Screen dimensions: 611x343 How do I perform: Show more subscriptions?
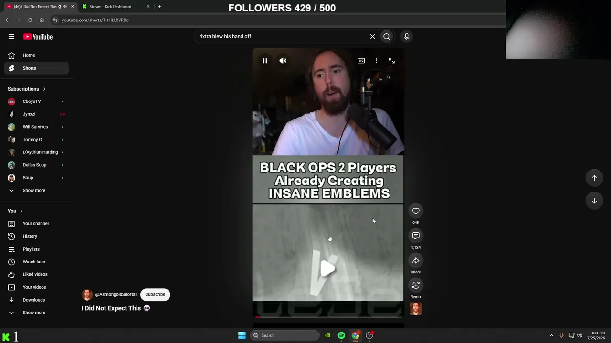(36, 190)
